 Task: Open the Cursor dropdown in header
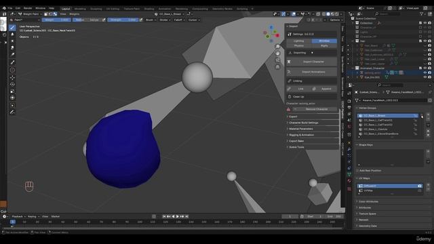194,20
